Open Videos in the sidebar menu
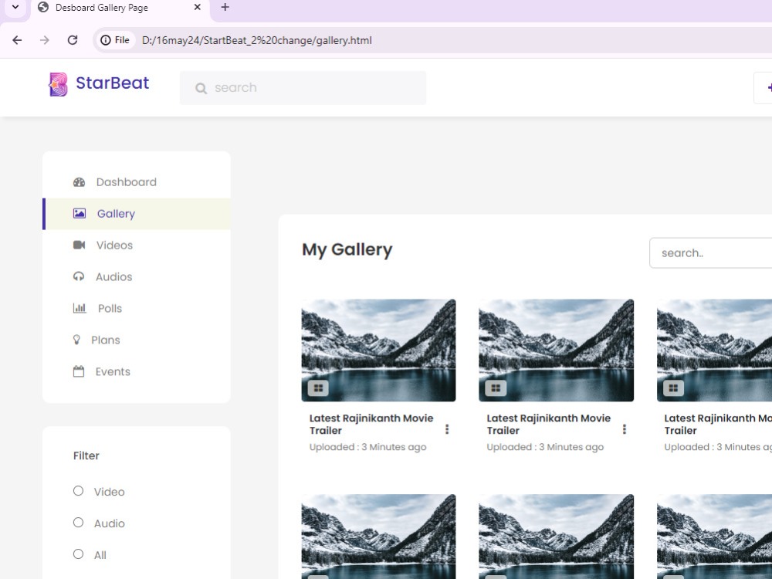Screen dimensions: 772x579 click(137, 245)
